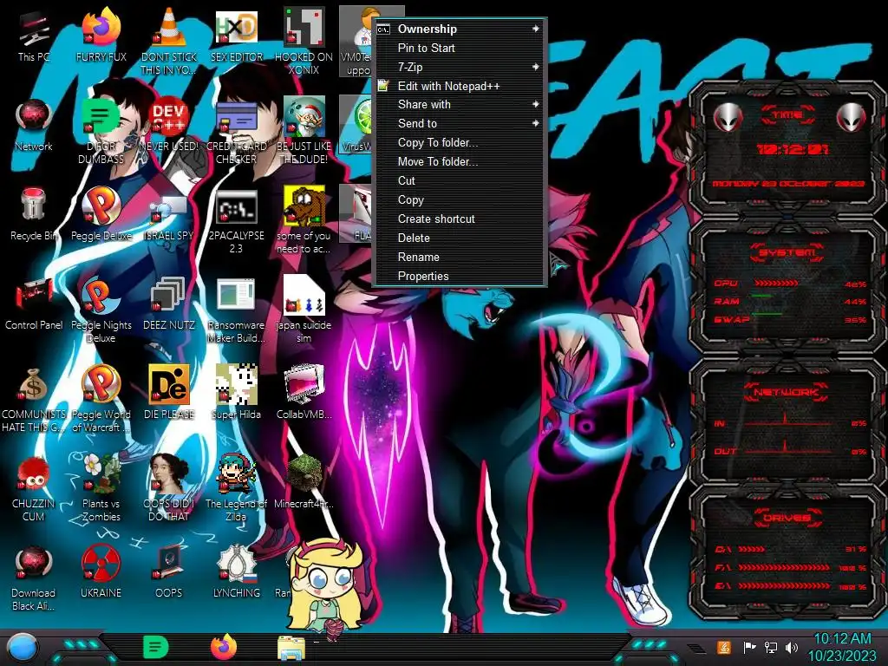
Task: Open Firefox from the taskbar
Action: coord(224,647)
